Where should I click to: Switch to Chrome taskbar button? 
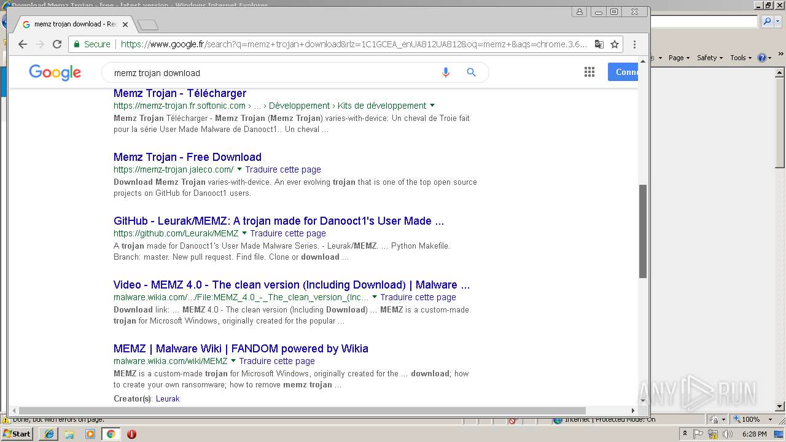[111, 434]
